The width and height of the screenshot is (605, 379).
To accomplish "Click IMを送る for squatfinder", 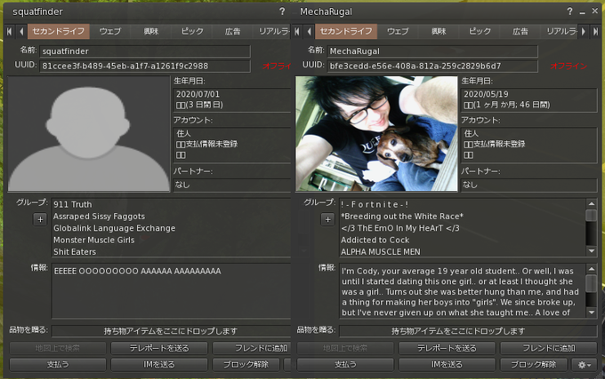I will 159,365.
